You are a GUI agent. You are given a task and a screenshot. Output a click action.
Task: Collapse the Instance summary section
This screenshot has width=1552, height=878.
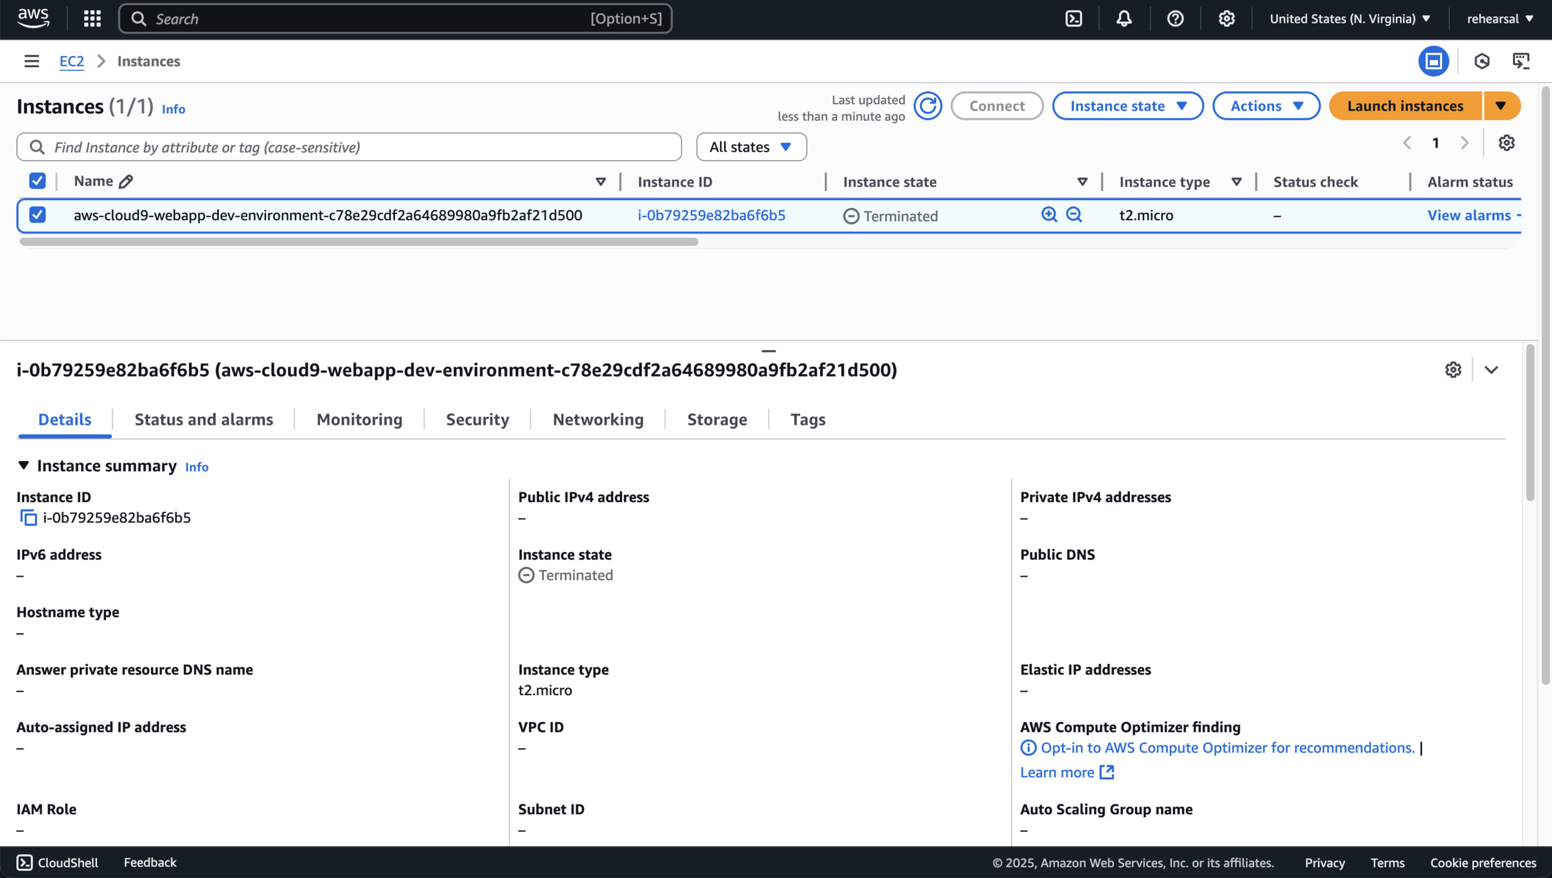coord(23,466)
